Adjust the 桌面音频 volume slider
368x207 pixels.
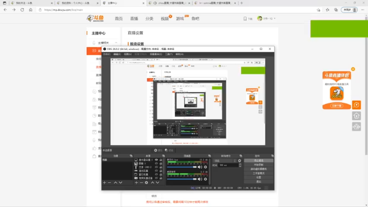(182, 179)
